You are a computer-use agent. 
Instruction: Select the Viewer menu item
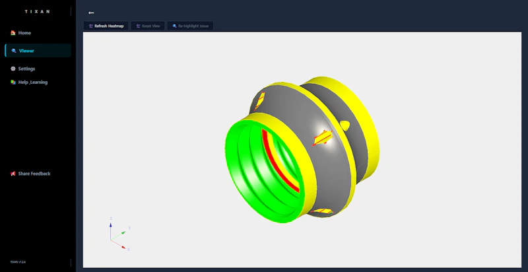tap(38, 50)
